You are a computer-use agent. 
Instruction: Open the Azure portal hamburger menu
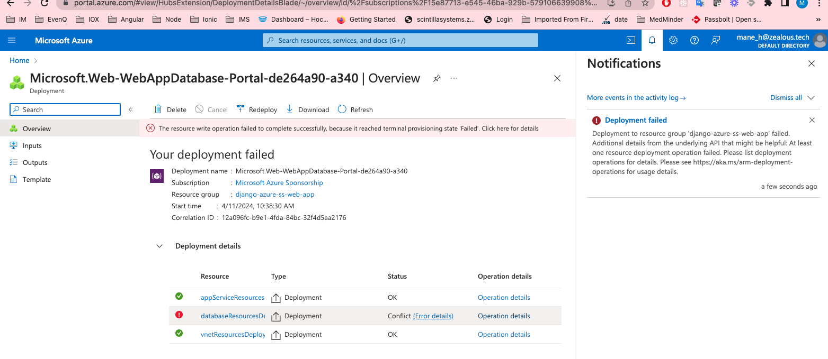click(12, 40)
